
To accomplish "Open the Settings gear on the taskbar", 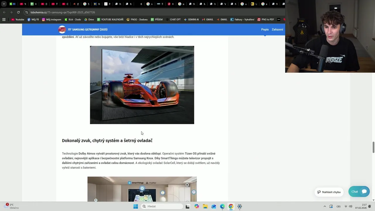I will coord(240,206).
